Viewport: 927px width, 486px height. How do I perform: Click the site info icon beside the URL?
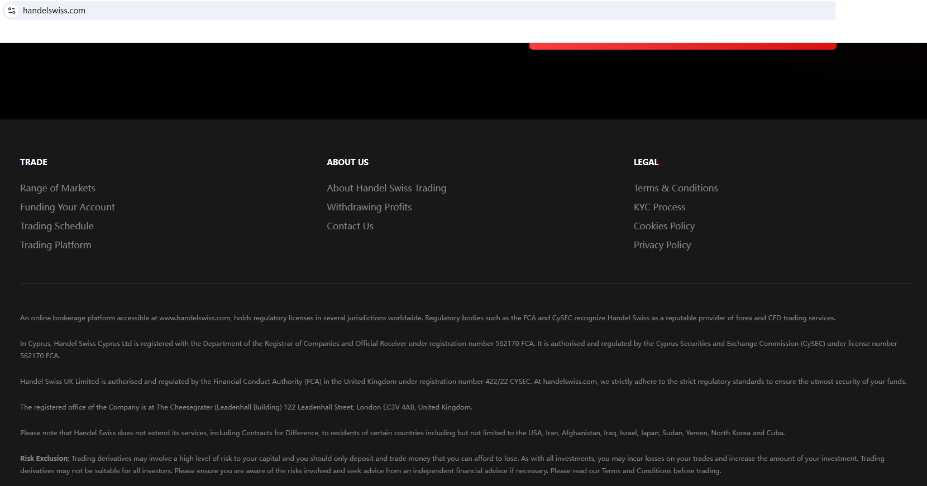(x=12, y=11)
